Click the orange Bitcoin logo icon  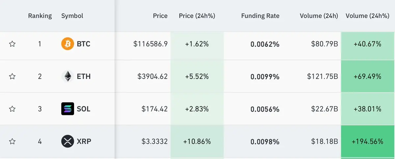pos(67,44)
